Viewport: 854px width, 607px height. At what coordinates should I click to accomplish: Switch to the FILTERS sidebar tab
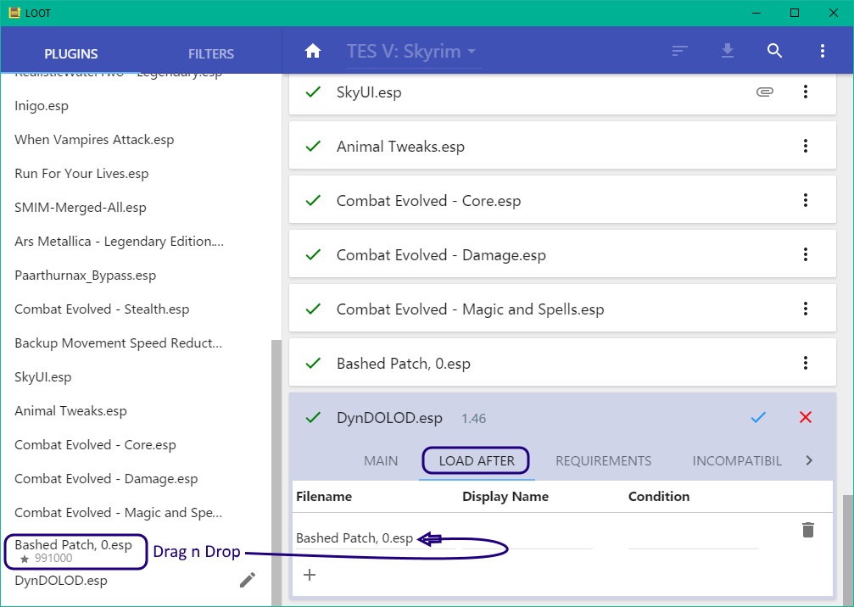point(211,54)
